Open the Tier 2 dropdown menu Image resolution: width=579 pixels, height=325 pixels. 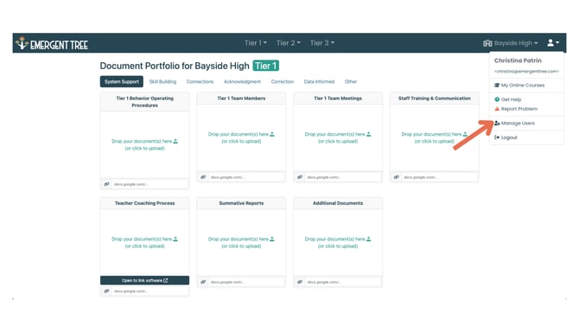289,43
